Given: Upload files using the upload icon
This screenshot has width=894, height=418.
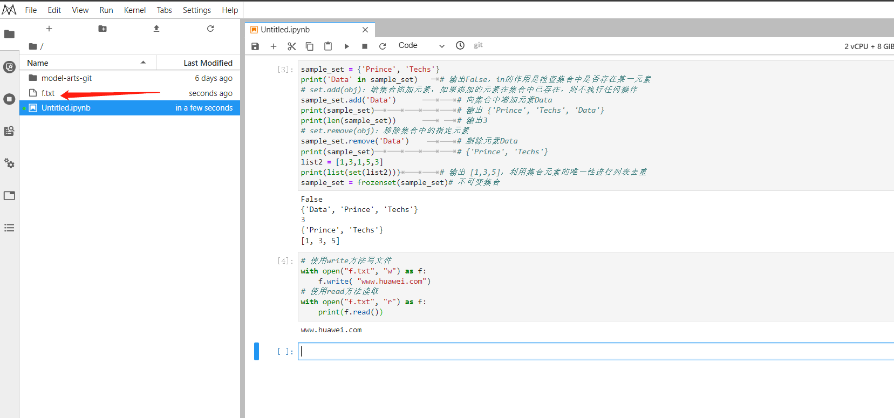Looking at the screenshot, I should [156, 29].
